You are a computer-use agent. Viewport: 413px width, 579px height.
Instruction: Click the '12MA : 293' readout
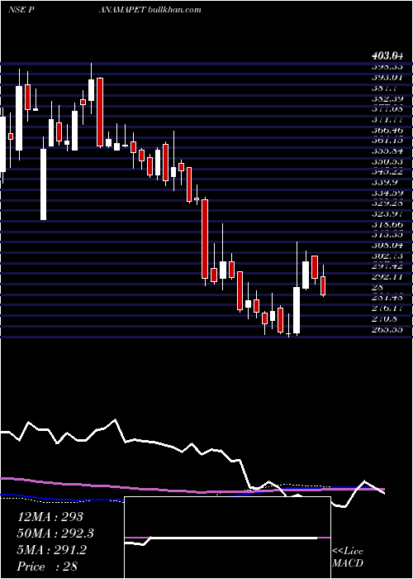pos(50,517)
